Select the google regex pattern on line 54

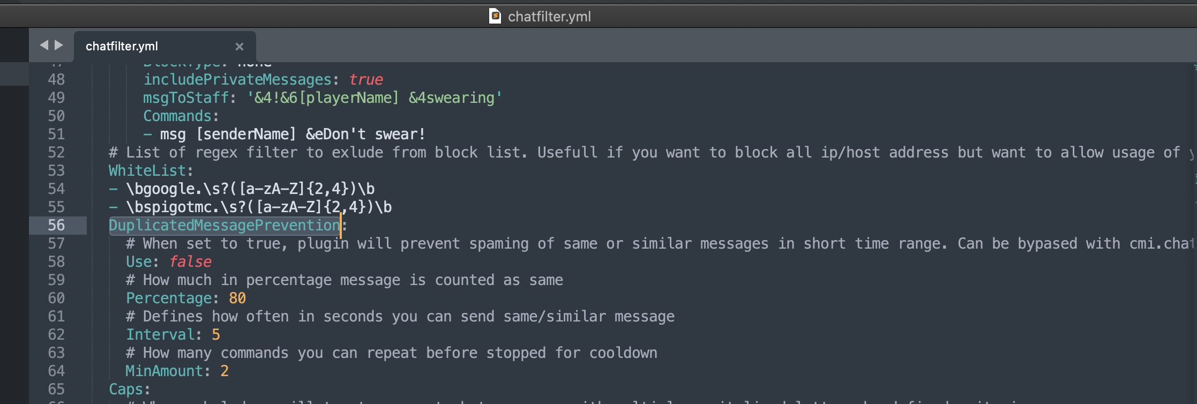[249, 188]
